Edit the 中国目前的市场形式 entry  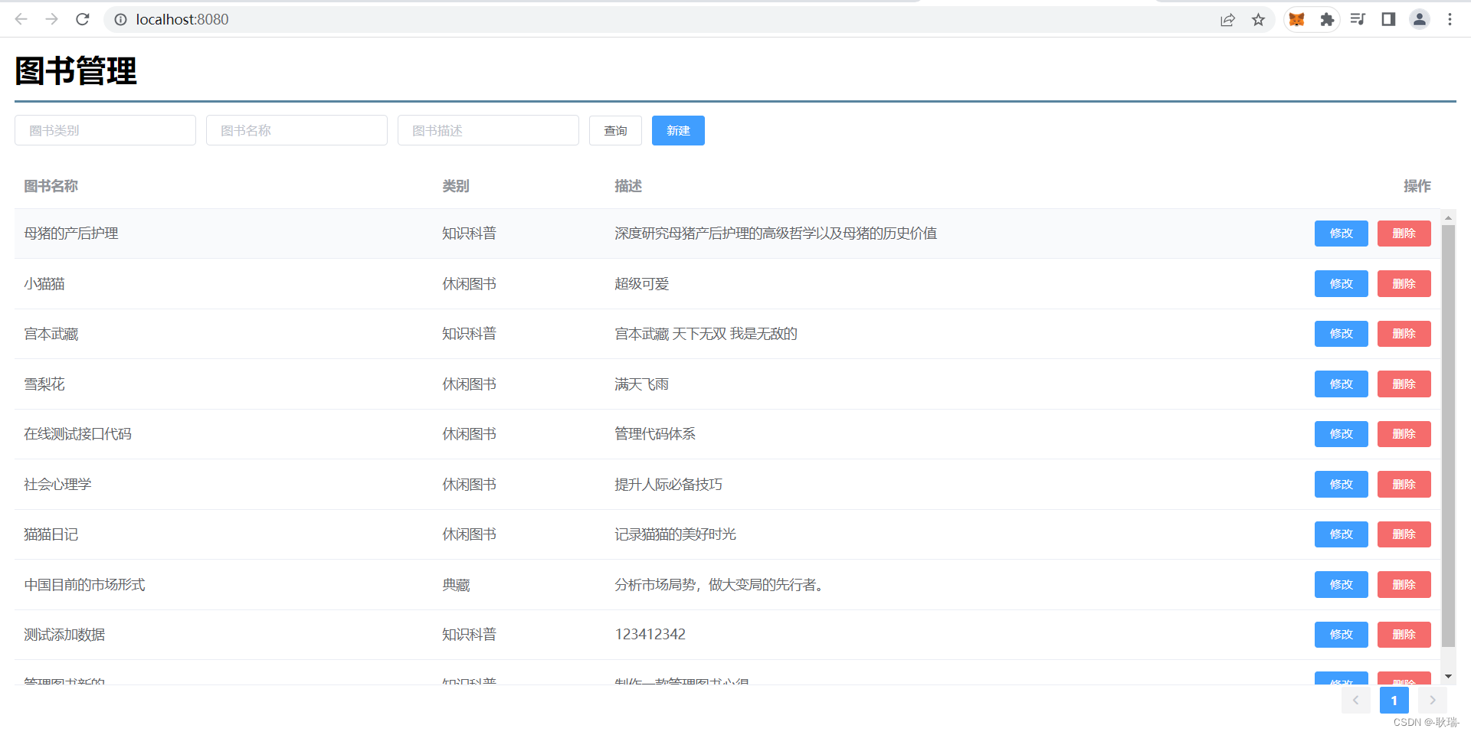pyautogui.click(x=1341, y=584)
